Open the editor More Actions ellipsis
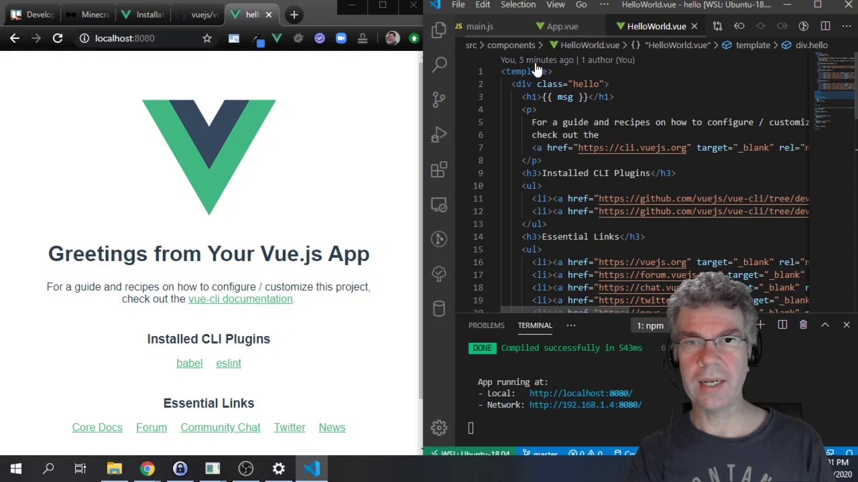The height and width of the screenshot is (482, 858). coord(846,26)
